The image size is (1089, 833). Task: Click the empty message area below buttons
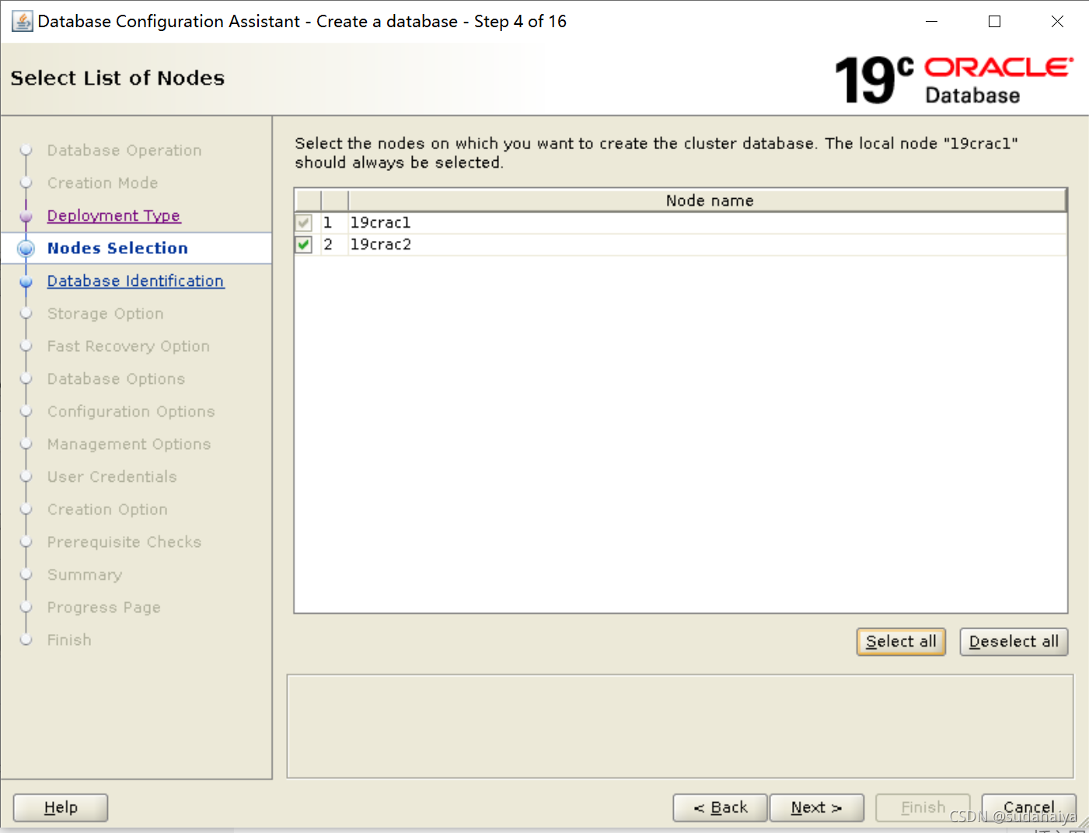coord(680,727)
